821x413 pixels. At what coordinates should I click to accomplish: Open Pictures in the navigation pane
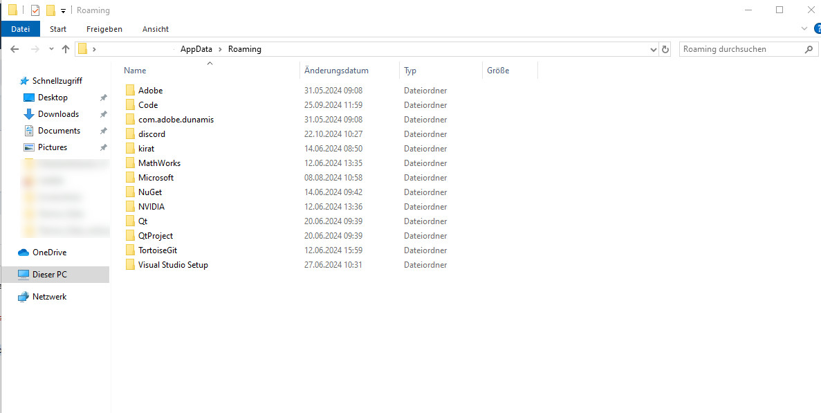click(x=53, y=147)
